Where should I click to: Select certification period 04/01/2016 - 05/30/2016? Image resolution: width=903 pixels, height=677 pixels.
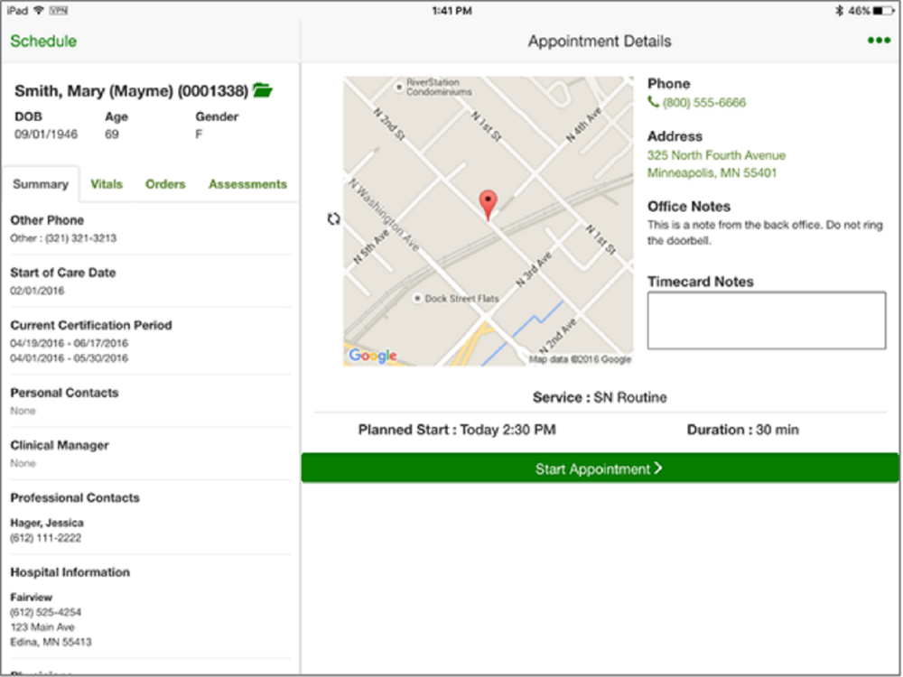(69, 358)
